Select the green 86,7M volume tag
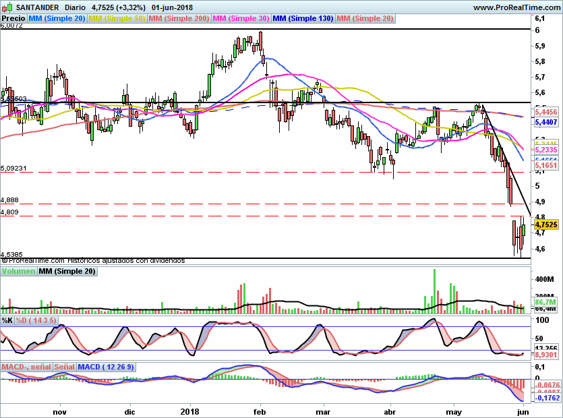563x418 pixels. click(545, 302)
